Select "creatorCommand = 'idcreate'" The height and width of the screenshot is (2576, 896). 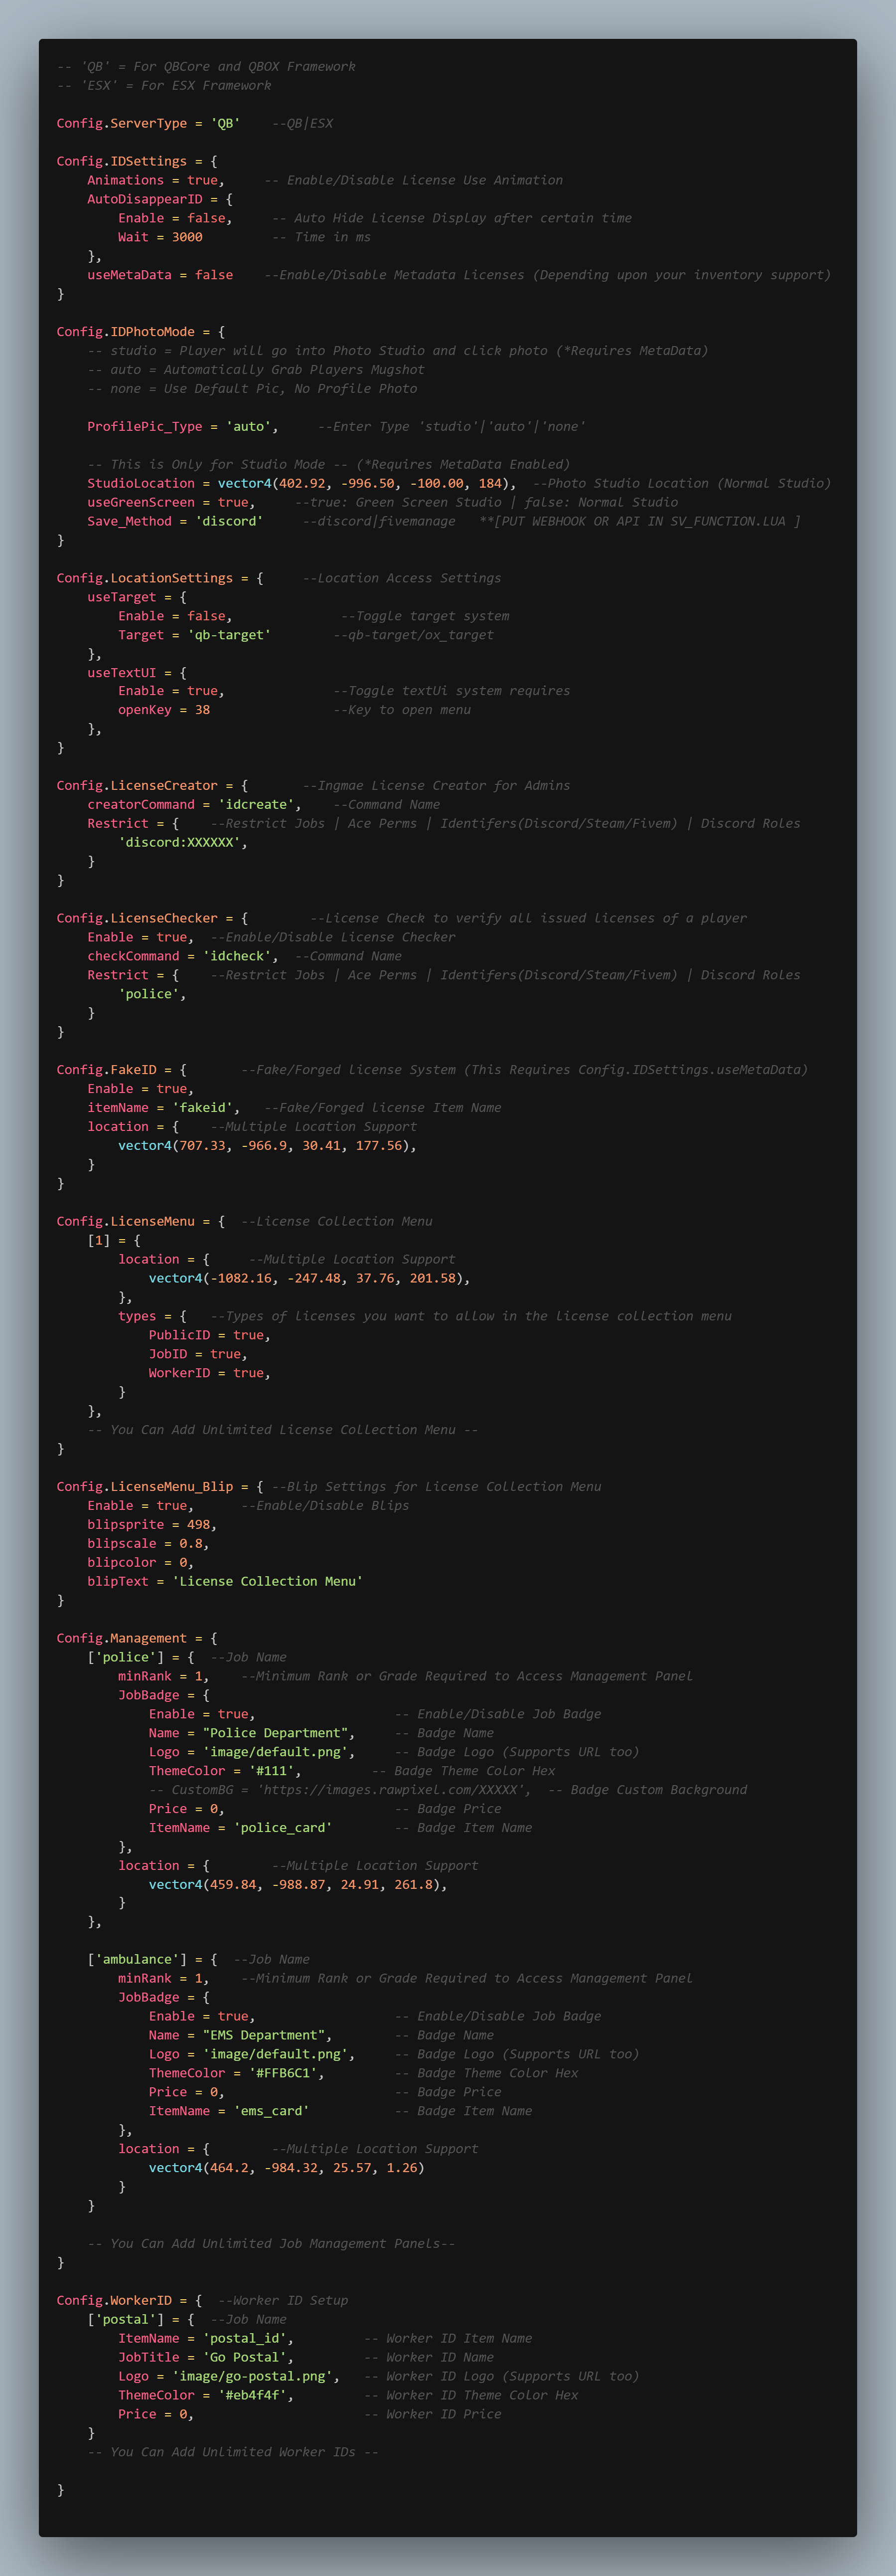pos(191,806)
